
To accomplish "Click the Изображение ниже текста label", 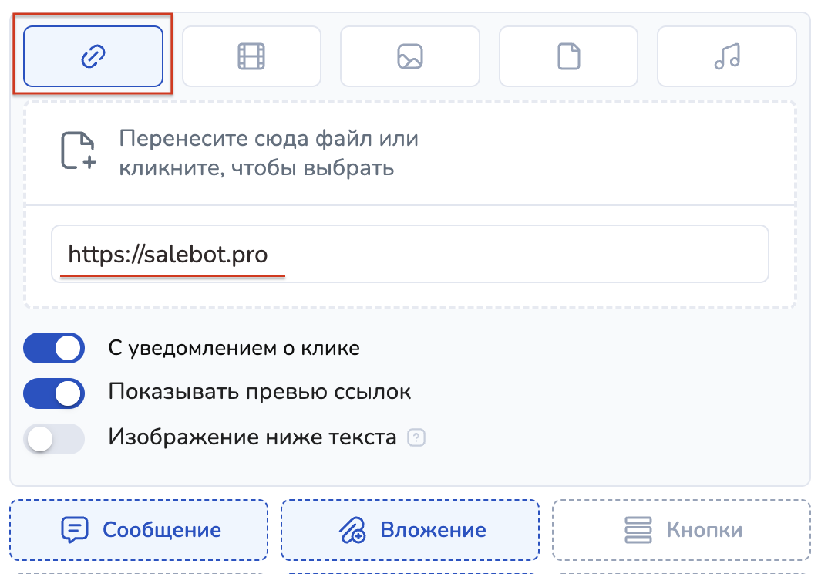I will click(252, 437).
